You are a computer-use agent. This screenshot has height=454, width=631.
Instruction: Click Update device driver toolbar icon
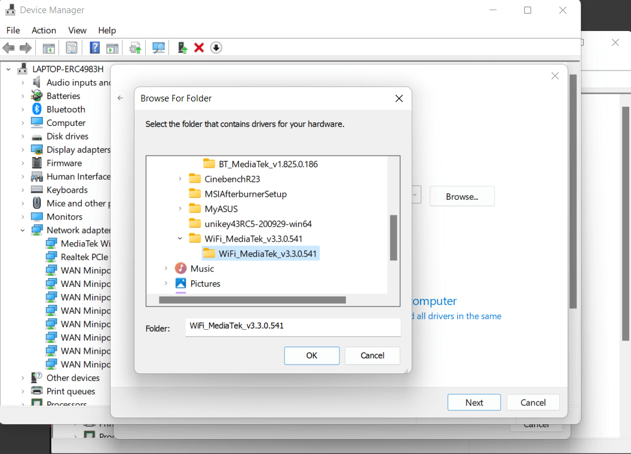click(183, 48)
